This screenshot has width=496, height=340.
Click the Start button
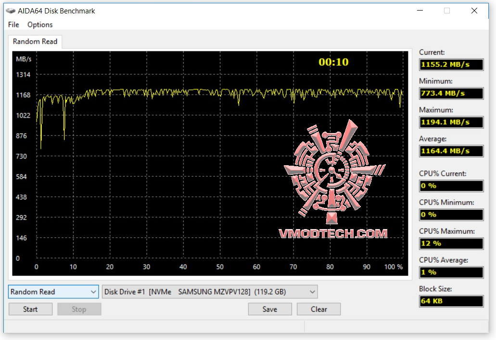[x=30, y=309]
